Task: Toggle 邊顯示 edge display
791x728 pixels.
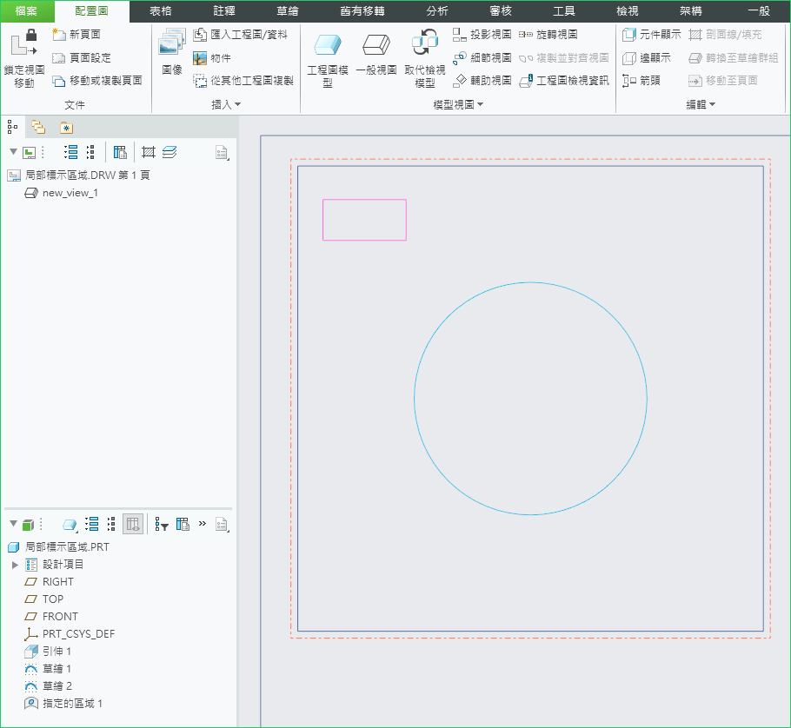Action: pyautogui.click(x=647, y=57)
